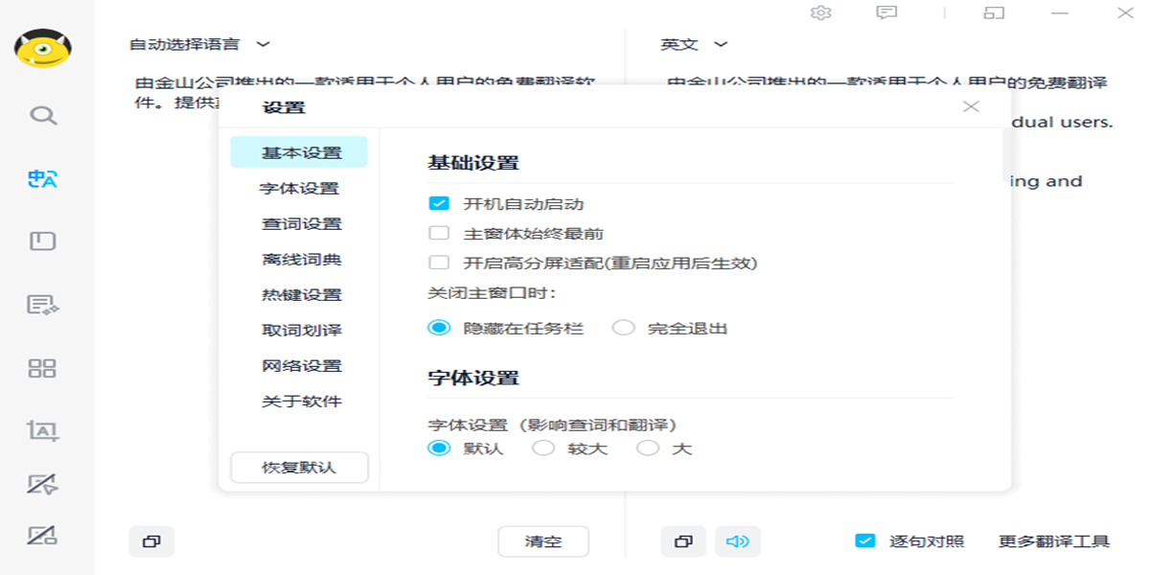Switch to 热键设置 settings tab
The height and width of the screenshot is (575, 1150).
[301, 295]
